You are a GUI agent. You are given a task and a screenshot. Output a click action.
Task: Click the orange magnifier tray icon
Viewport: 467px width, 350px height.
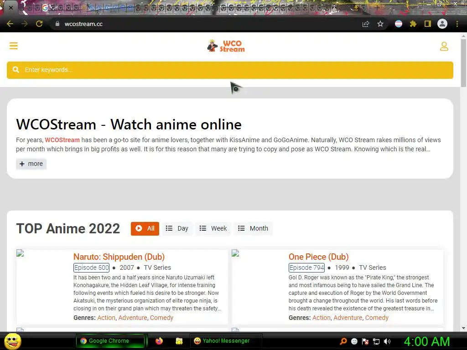click(x=343, y=341)
